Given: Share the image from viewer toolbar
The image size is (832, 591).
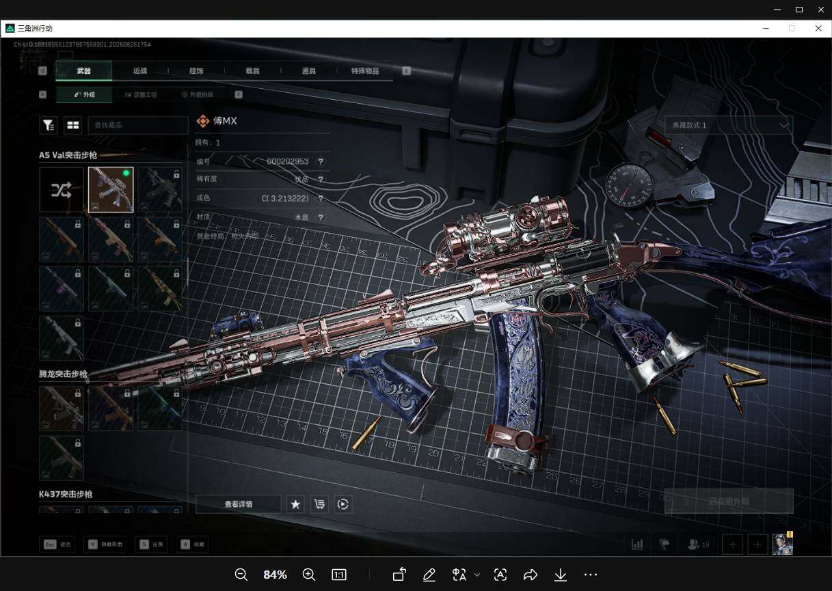Looking at the screenshot, I should [531, 575].
